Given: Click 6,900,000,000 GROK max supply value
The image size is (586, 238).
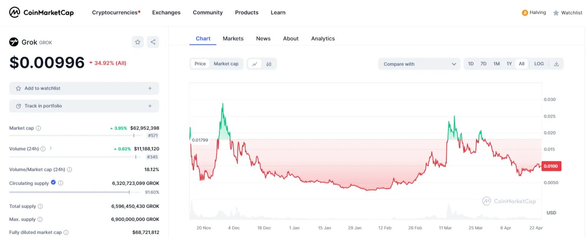Looking at the screenshot, I should [x=135, y=219].
